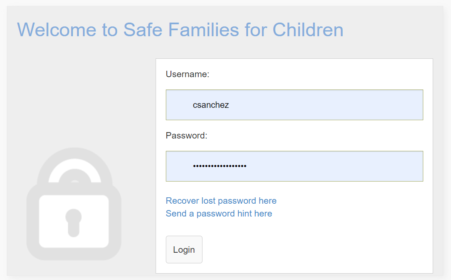Screen dimensions: 451x280
Task: Click the large gray padlock icon
Action: (x=74, y=204)
